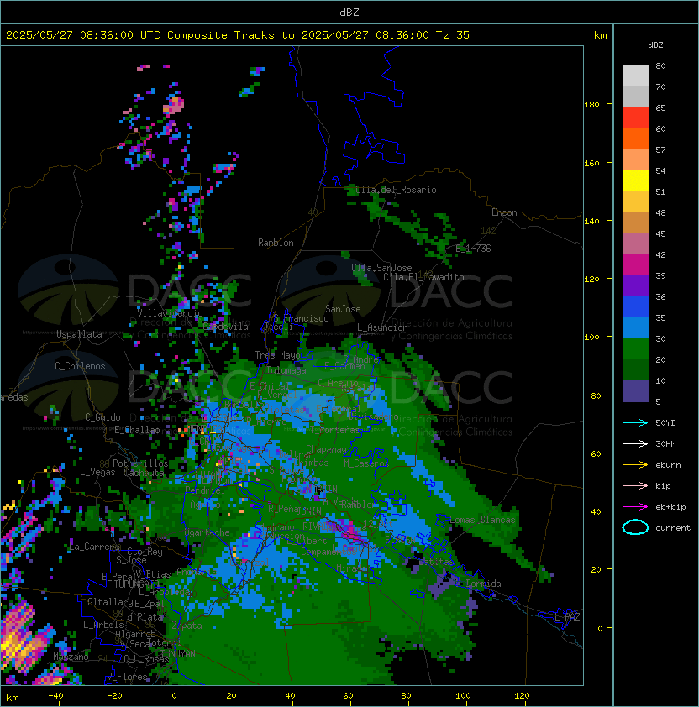Pick the magenta 42–39 dBZ swatch
This screenshot has width=699, height=707.
(x=635, y=265)
